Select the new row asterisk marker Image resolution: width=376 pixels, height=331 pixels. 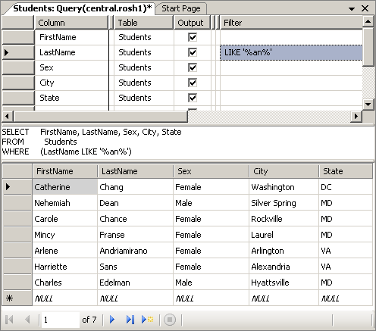coord(9,298)
